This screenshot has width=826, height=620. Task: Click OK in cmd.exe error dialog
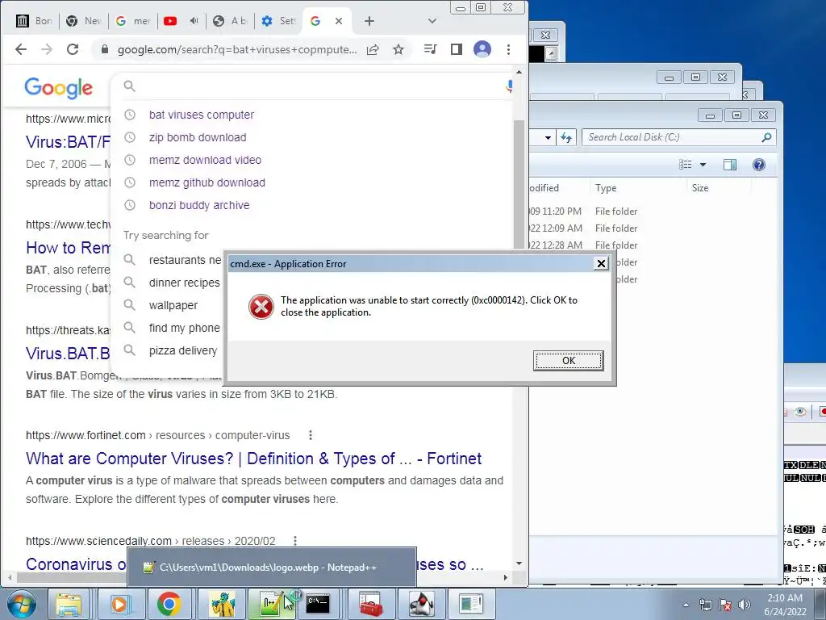pos(568,361)
